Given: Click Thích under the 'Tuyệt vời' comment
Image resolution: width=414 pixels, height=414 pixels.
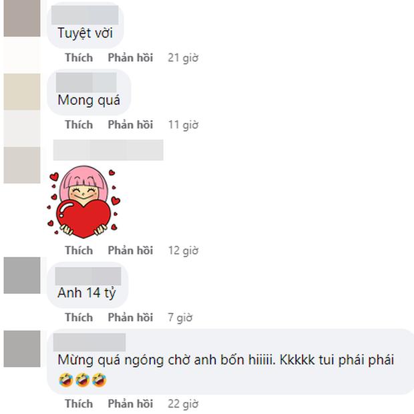Looking at the screenshot, I should click(79, 57).
